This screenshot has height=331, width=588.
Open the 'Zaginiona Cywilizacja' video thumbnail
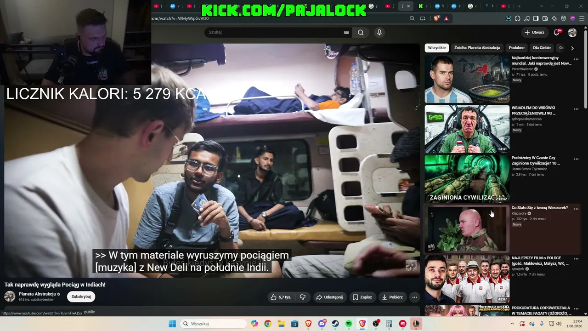click(467, 179)
